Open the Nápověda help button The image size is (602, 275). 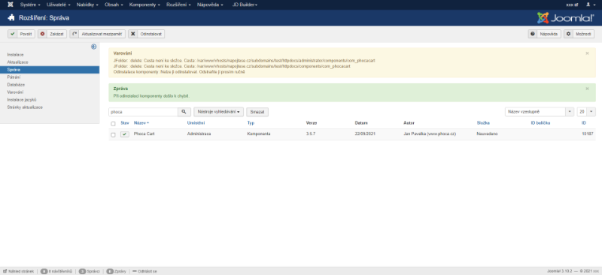[544, 34]
